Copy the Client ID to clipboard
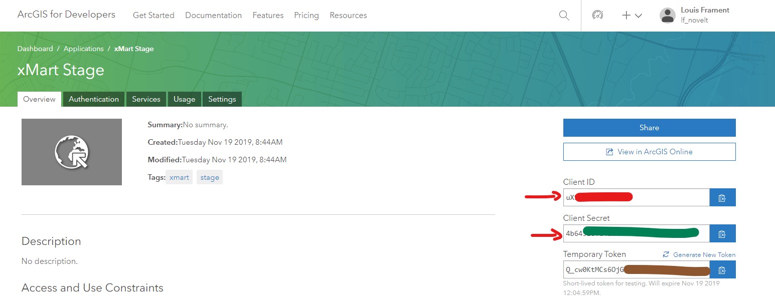Screen dimensions: 775x302 click(722, 197)
